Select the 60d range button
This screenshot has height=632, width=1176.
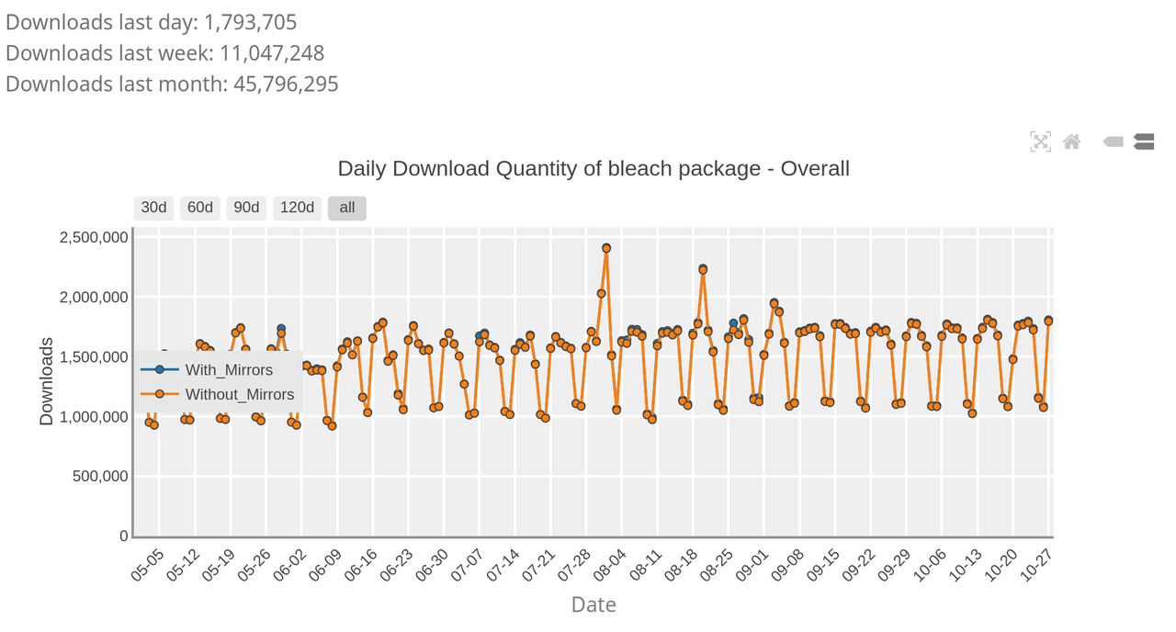200,208
